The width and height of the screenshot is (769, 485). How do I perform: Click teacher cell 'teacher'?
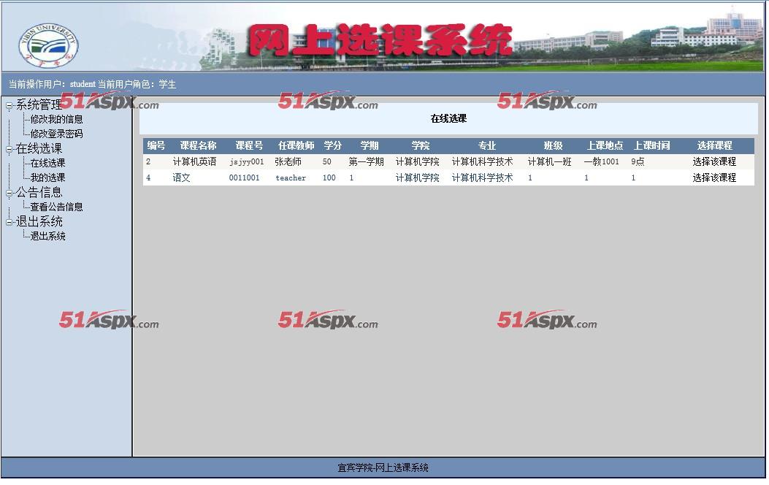click(x=291, y=177)
